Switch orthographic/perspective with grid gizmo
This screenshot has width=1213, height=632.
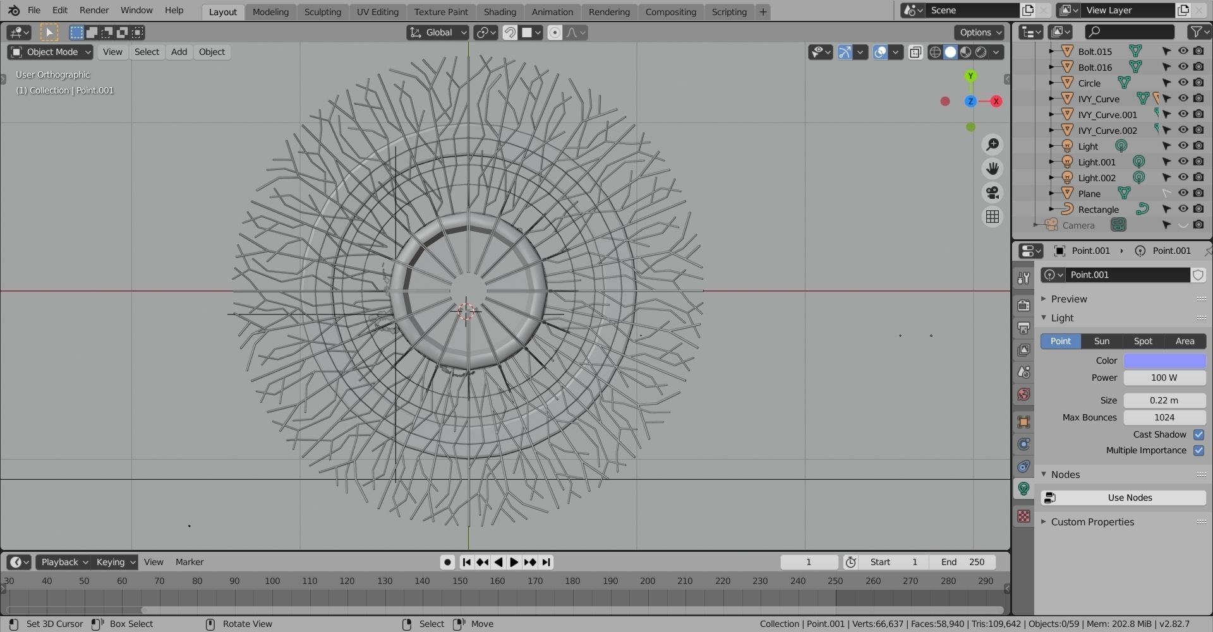[993, 217]
